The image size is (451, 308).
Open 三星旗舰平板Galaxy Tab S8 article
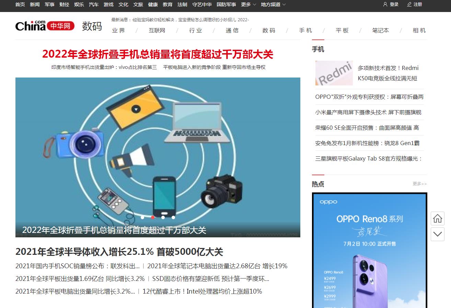pos(369,158)
